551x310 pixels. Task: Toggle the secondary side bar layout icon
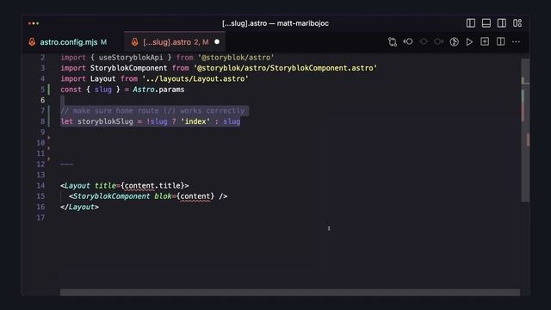tap(501, 23)
